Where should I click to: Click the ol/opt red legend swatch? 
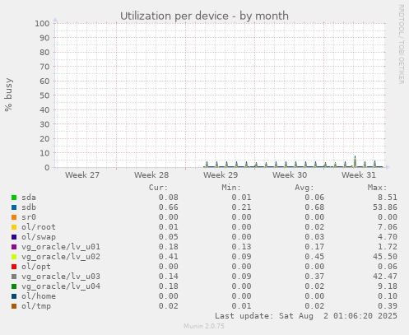click(x=14, y=267)
